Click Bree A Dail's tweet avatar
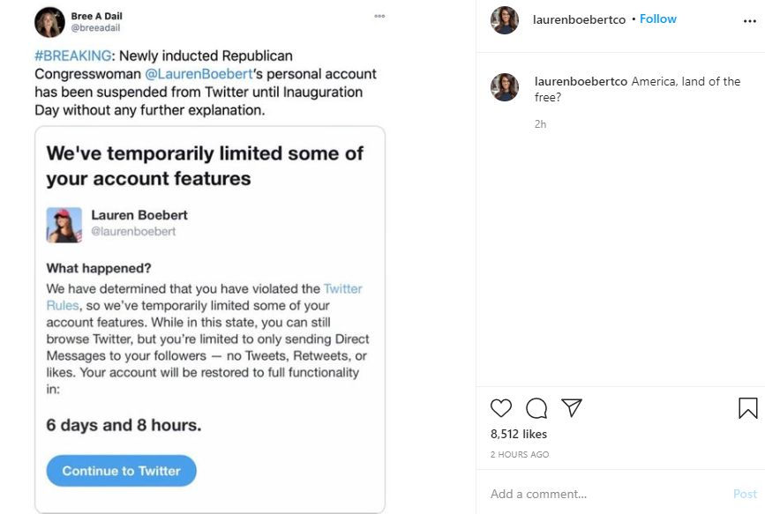Screen dimensions: 765x514 pyautogui.click(x=49, y=22)
